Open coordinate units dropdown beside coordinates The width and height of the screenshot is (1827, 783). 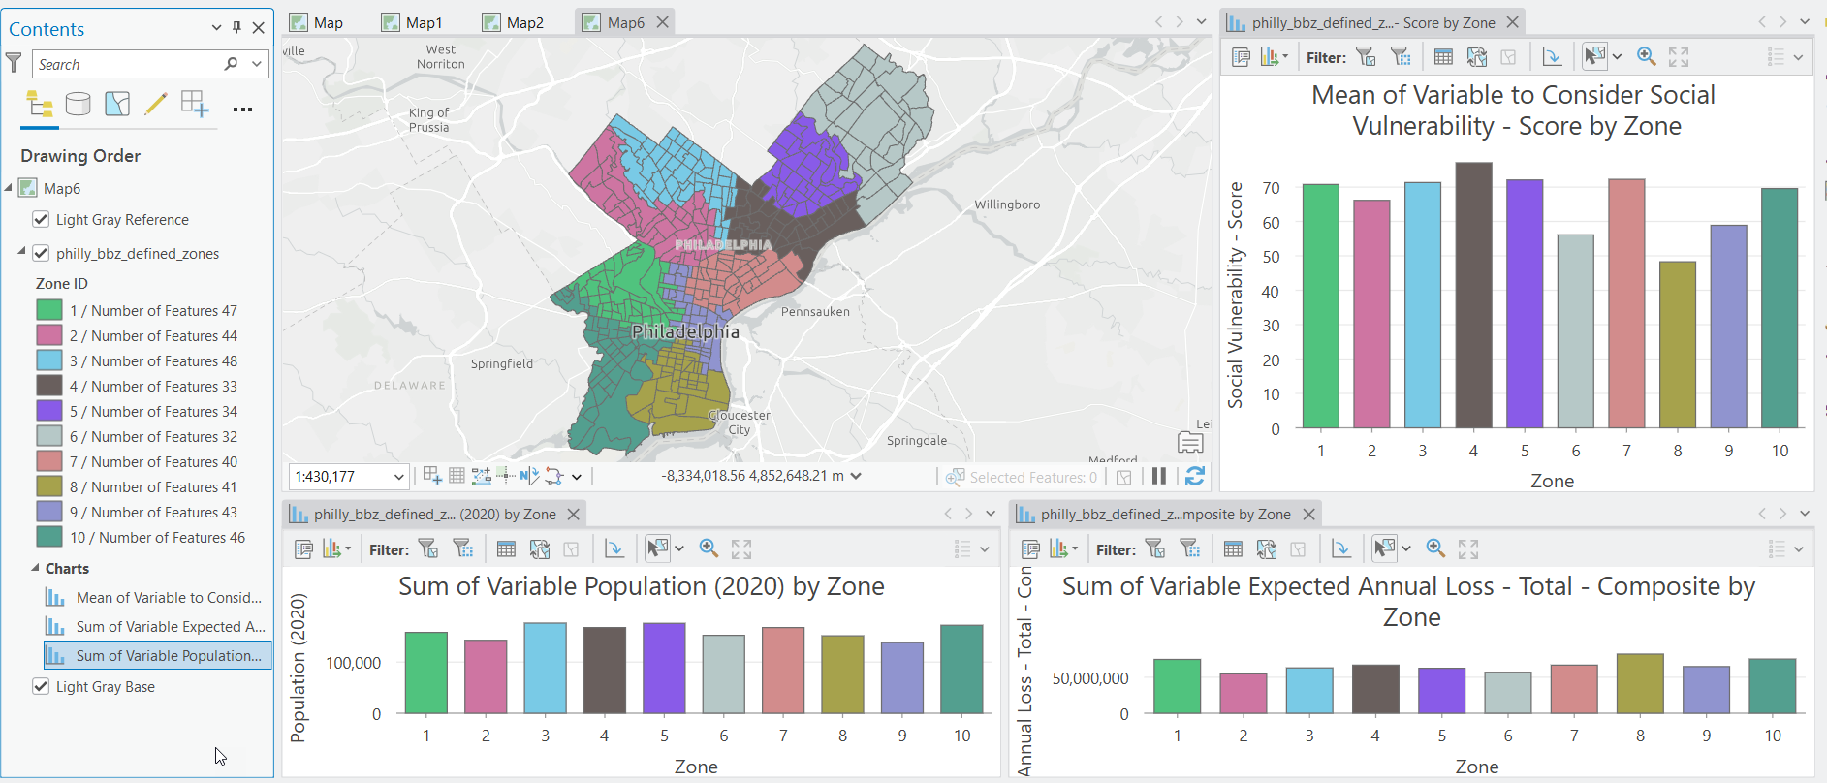point(856,476)
